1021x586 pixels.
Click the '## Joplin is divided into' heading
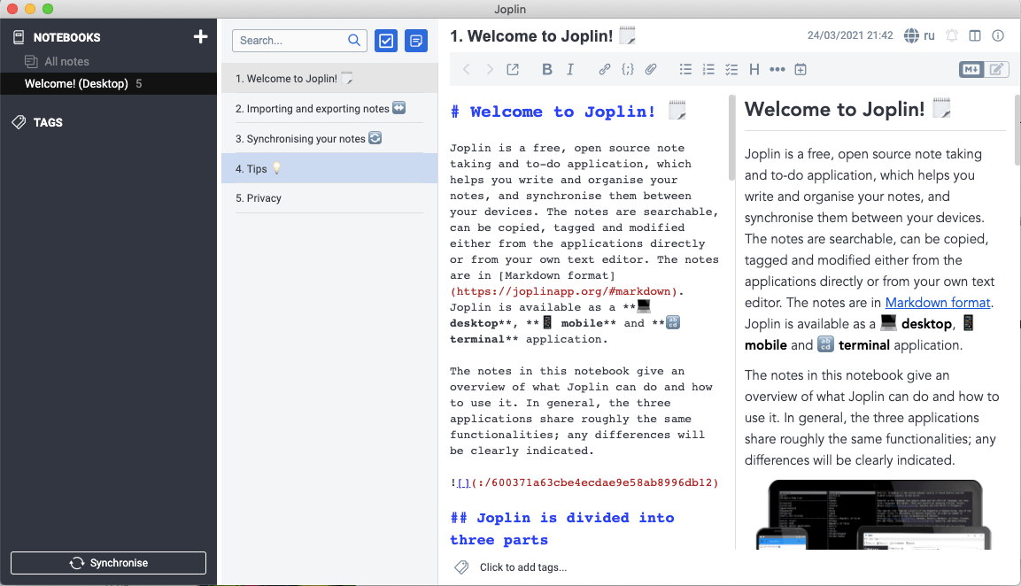tap(563, 528)
